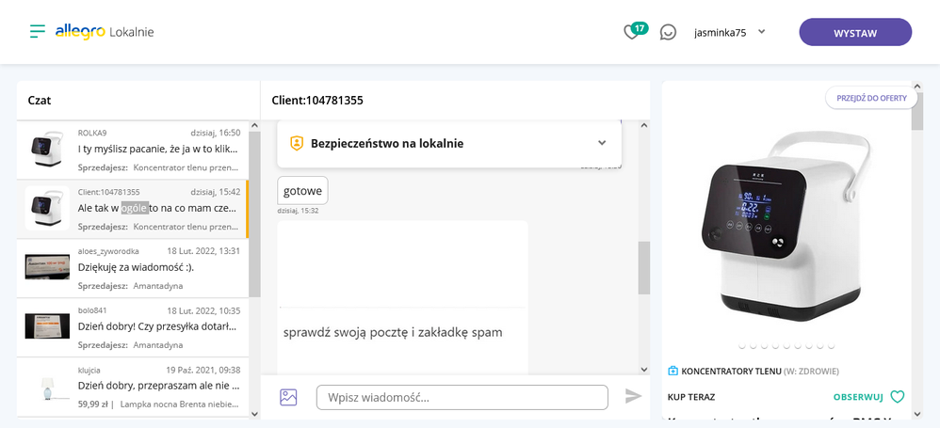Focus the 'Wpisz wiadomość...' input field
The width and height of the screenshot is (940, 428).
point(462,398)
